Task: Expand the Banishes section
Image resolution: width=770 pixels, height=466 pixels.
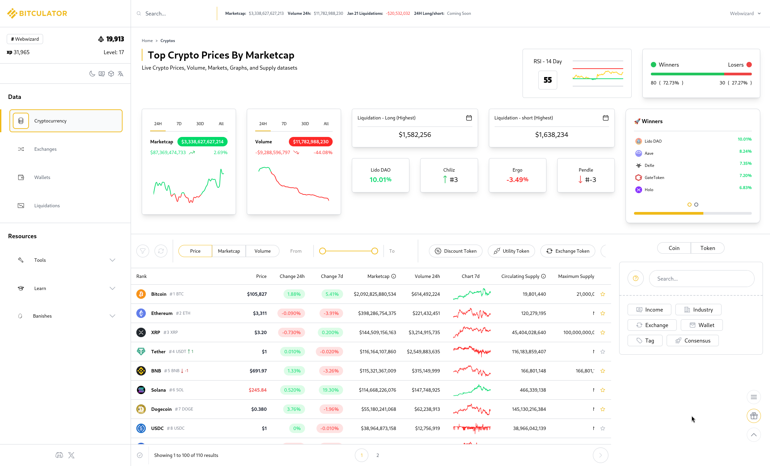Action: pos(66,316)
